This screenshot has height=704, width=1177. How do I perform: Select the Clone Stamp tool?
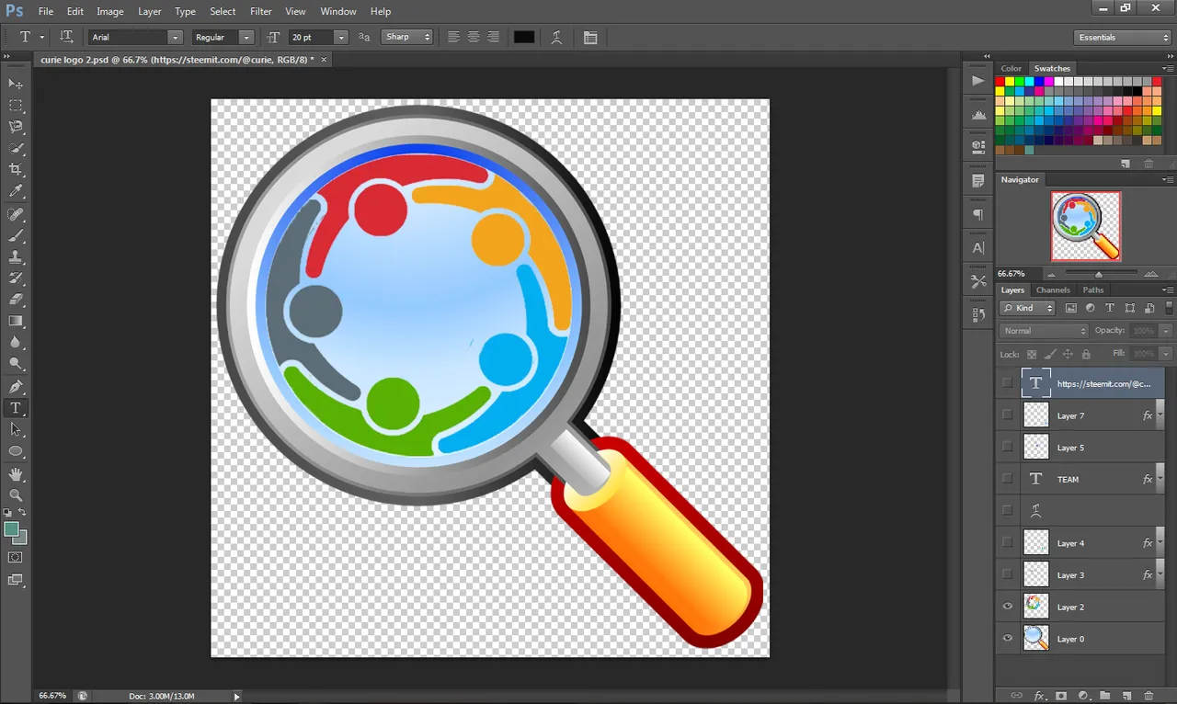click(16, 256)
